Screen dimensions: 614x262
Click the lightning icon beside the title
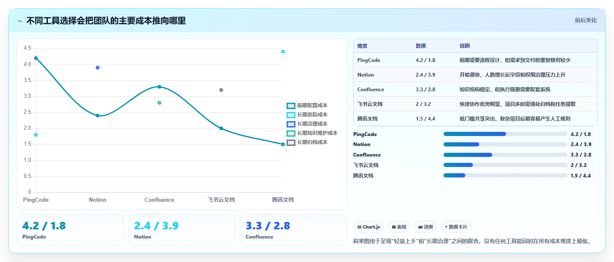[20, 21]
